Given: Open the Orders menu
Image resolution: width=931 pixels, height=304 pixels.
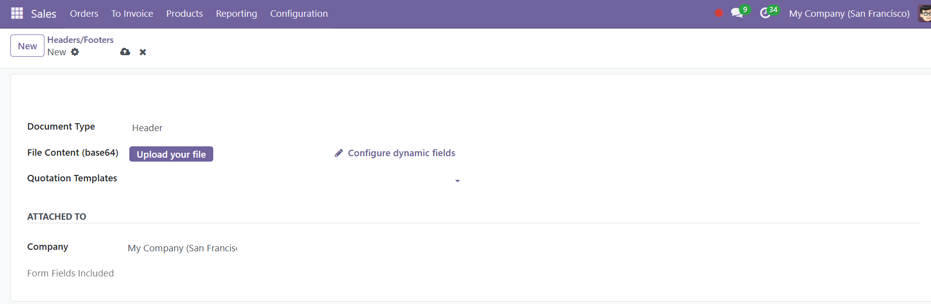Looking at the screenshot, I should [x=84, y=13].
